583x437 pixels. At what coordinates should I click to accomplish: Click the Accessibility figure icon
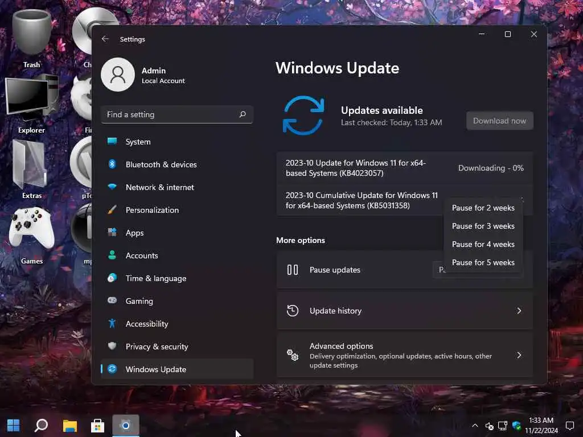click(112, 323)
